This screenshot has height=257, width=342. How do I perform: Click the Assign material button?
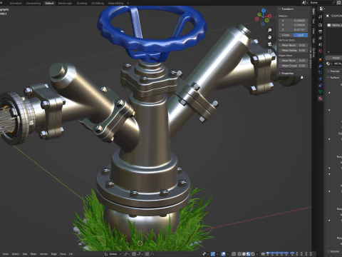coord(333,58)
